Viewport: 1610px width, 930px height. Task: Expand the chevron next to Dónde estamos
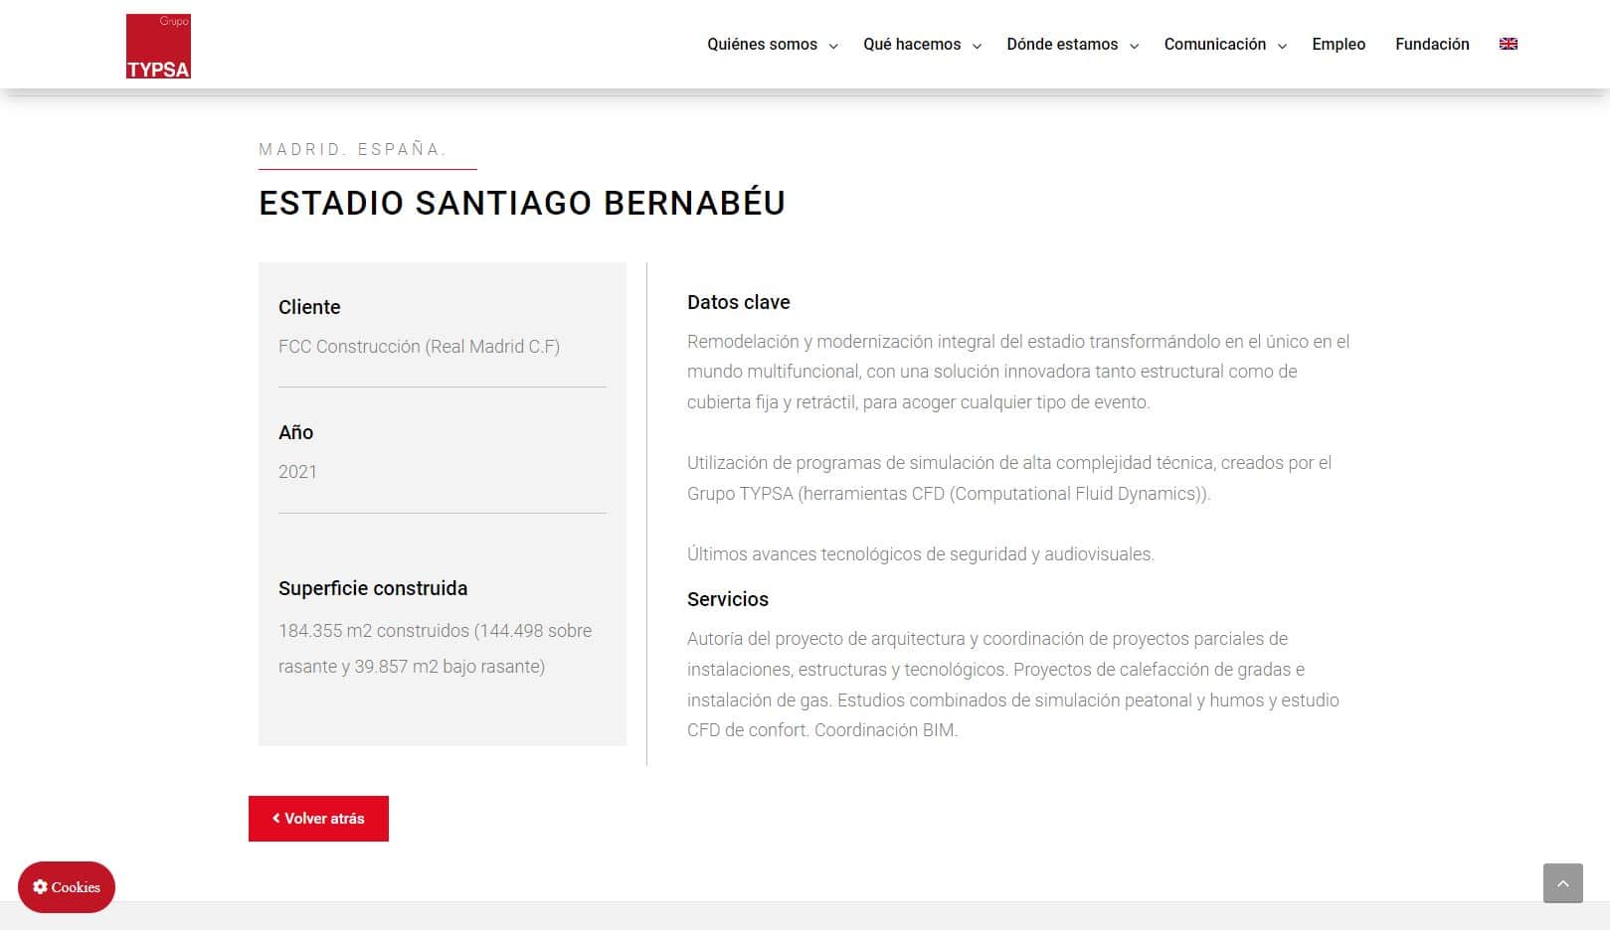pyautogui.click(x=1134, y=46)
